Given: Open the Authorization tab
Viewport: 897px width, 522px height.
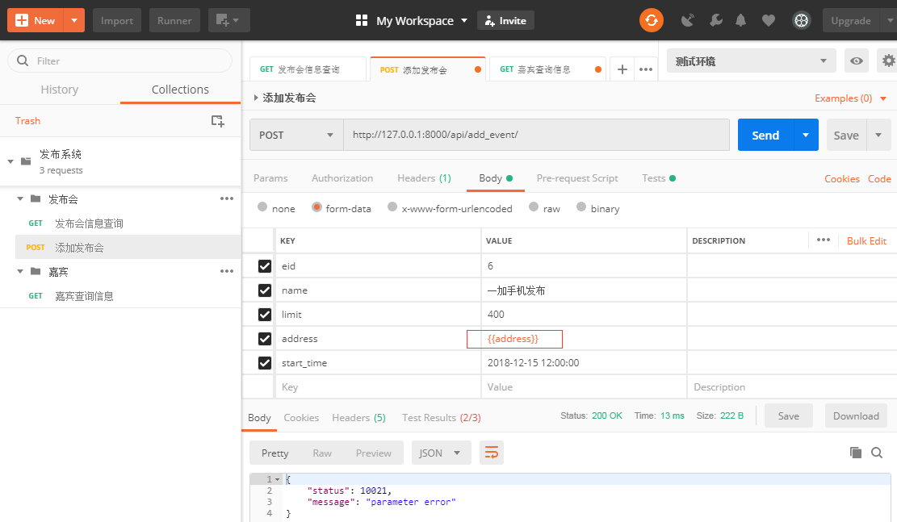Looking at the screenshot, I should (x=342, y=178).
